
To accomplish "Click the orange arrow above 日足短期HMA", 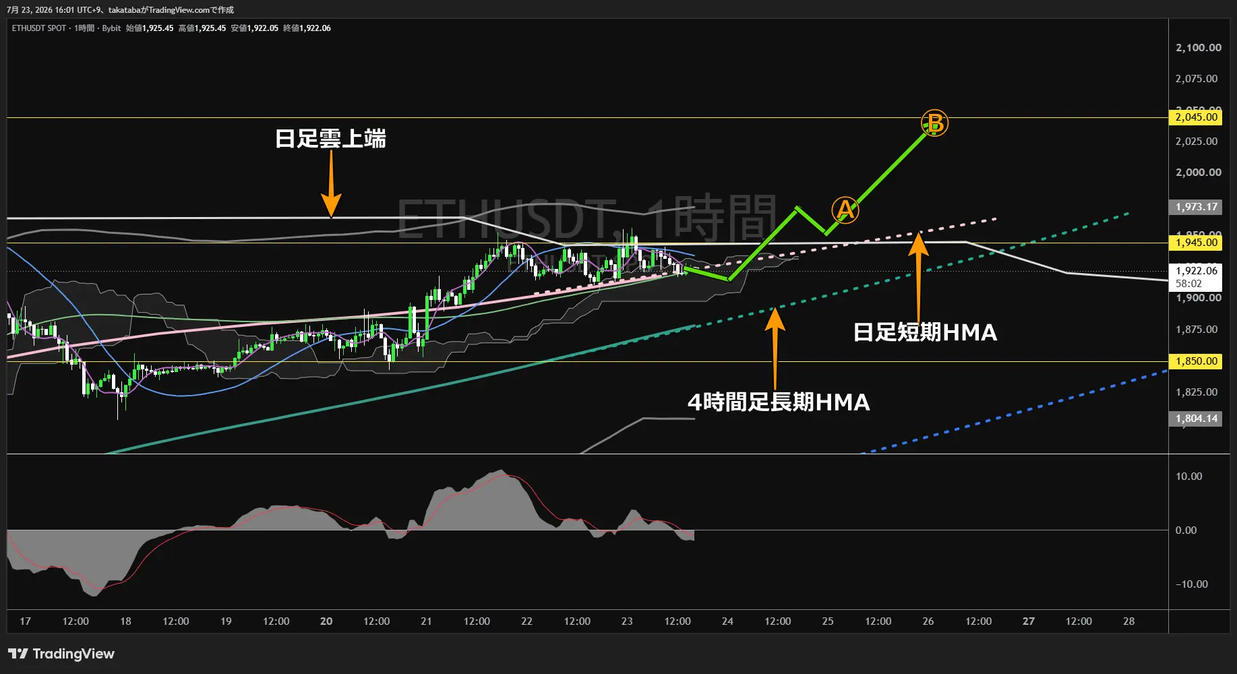I will click(918, 274).
